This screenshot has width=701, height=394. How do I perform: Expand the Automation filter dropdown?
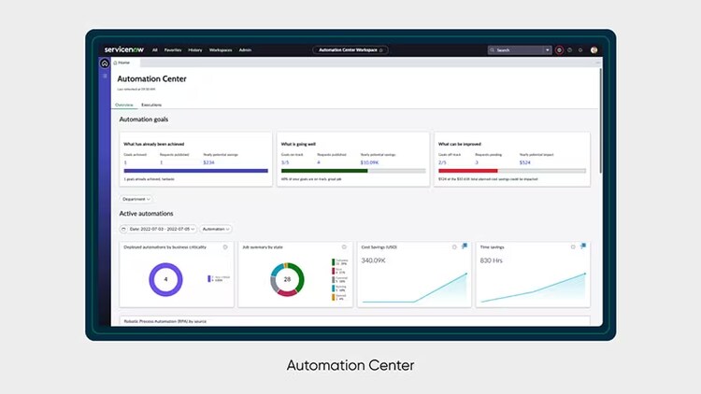(216, 229)
